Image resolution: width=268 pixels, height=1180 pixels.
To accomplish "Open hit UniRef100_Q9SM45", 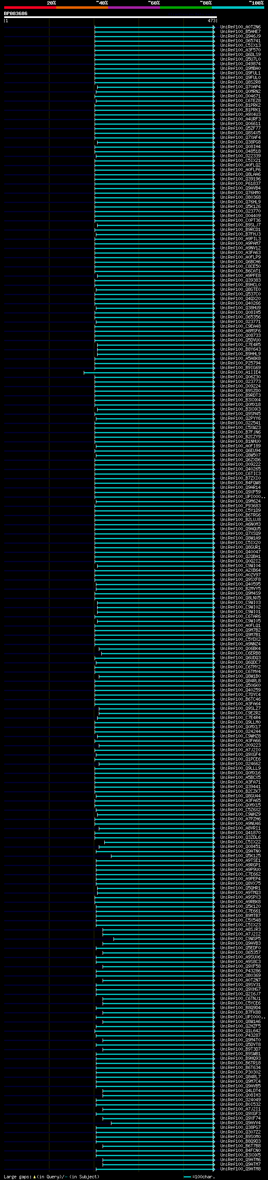I will coord(240,414).
